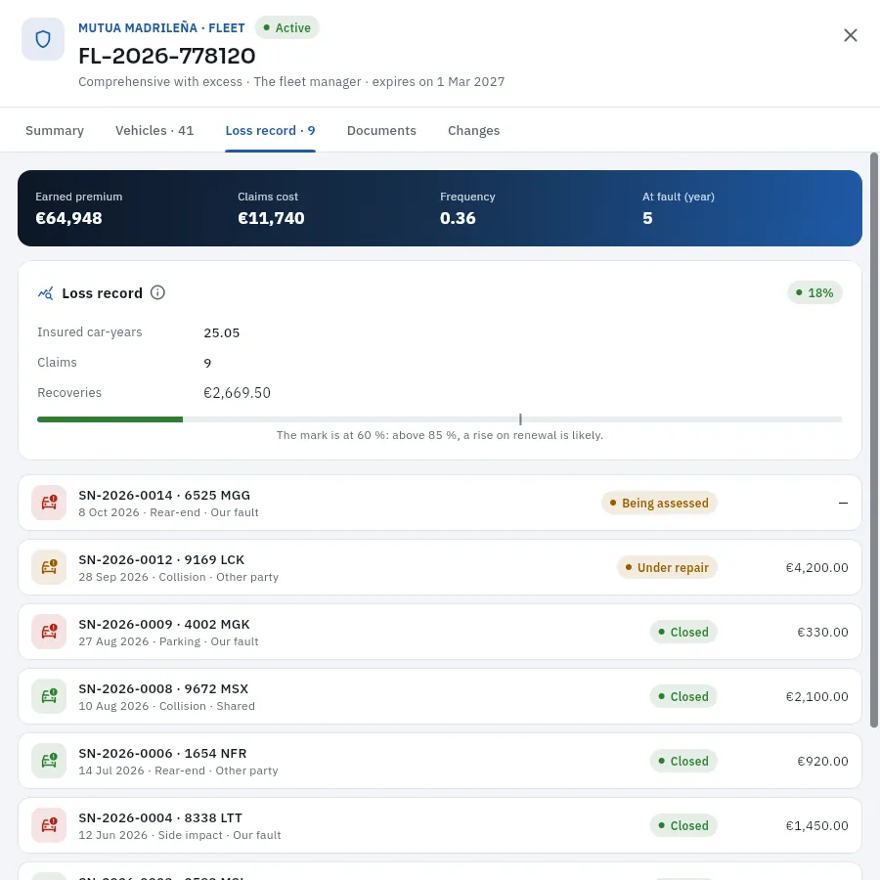Open claim SN-2026-0004 · 8338 LTT
This screenshot has height=880, width=880.
[440, 825]
